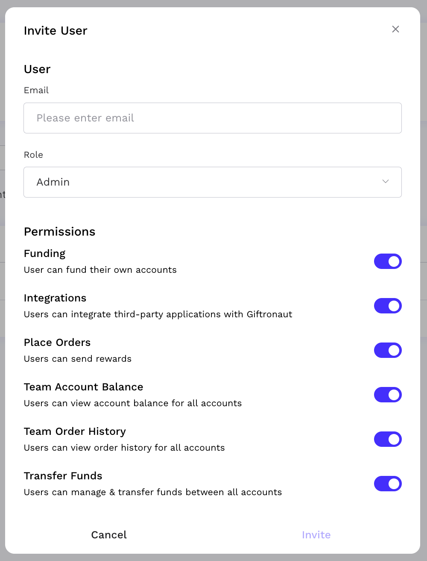Cancel the user invitation
This screenshot has height=561, width=427.
click(x=109, y=535)
